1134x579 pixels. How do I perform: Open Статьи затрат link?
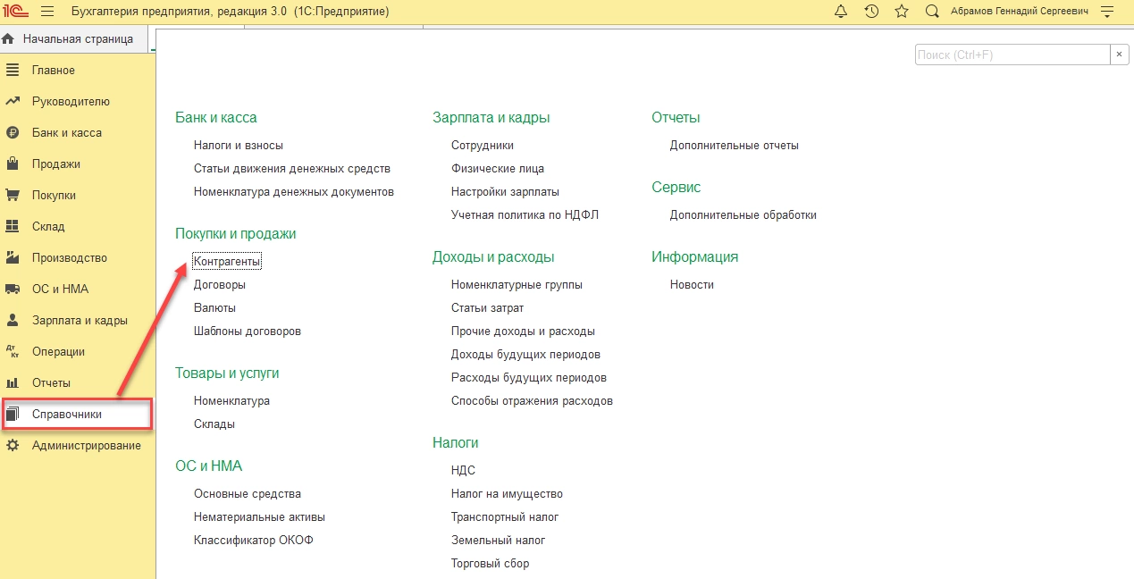(x=488, y=308)
